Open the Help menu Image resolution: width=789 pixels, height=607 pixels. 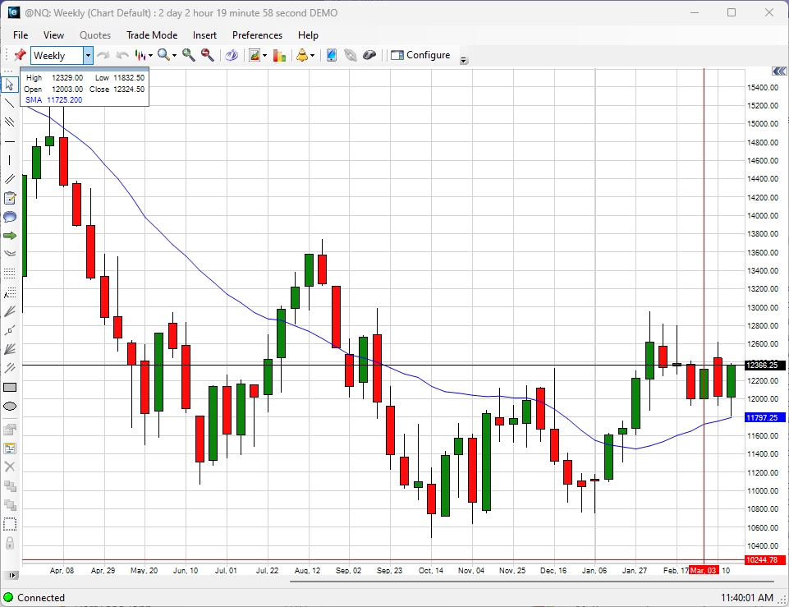tap(308, 35)
